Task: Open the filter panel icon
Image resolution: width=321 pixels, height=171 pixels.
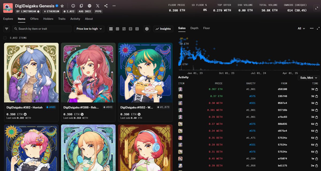Action: tap(7, 29)
